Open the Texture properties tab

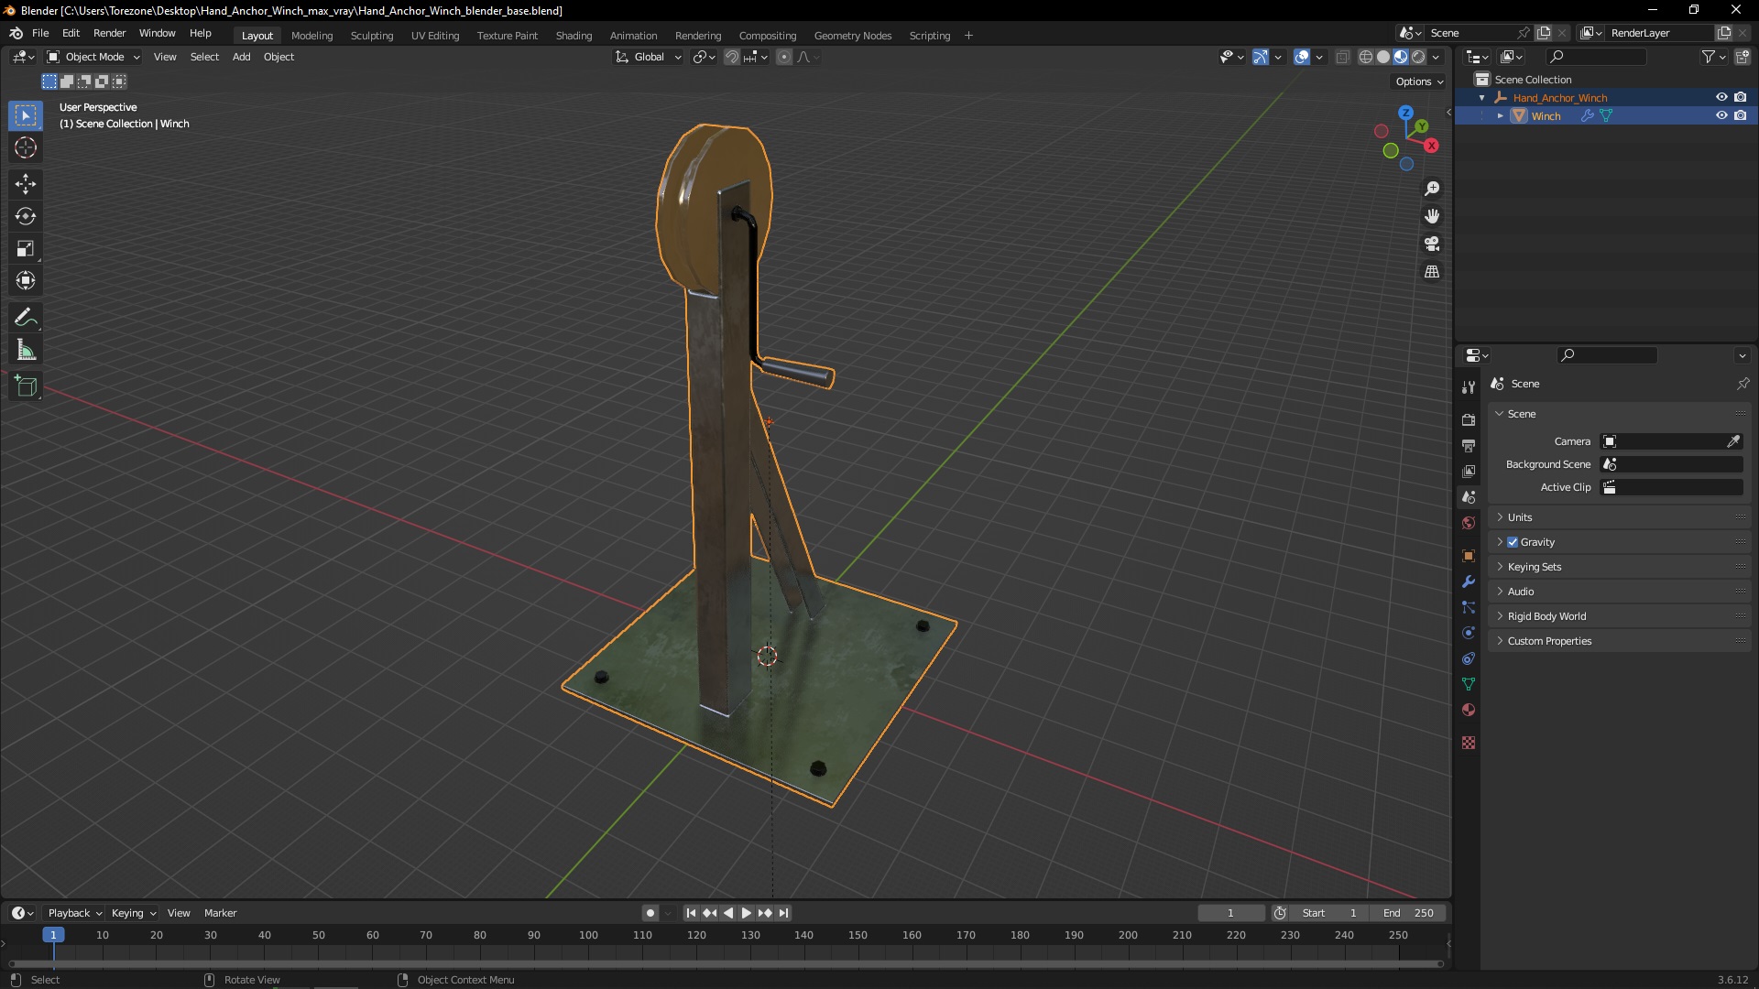point(1469,743)
